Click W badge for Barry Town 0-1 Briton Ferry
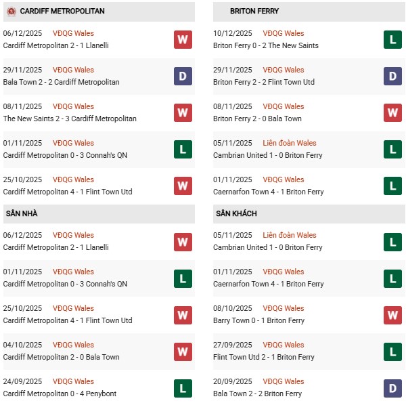The image size is (406, 403). (392, 314)
